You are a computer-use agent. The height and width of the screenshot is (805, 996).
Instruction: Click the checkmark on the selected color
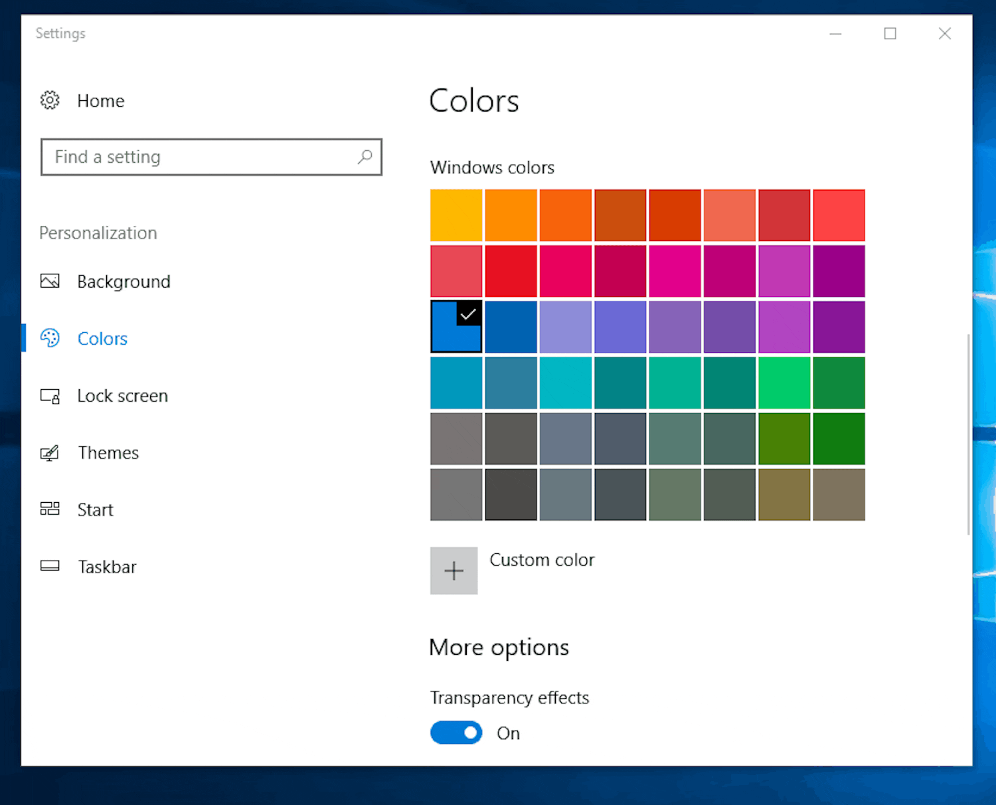(469, 314)
